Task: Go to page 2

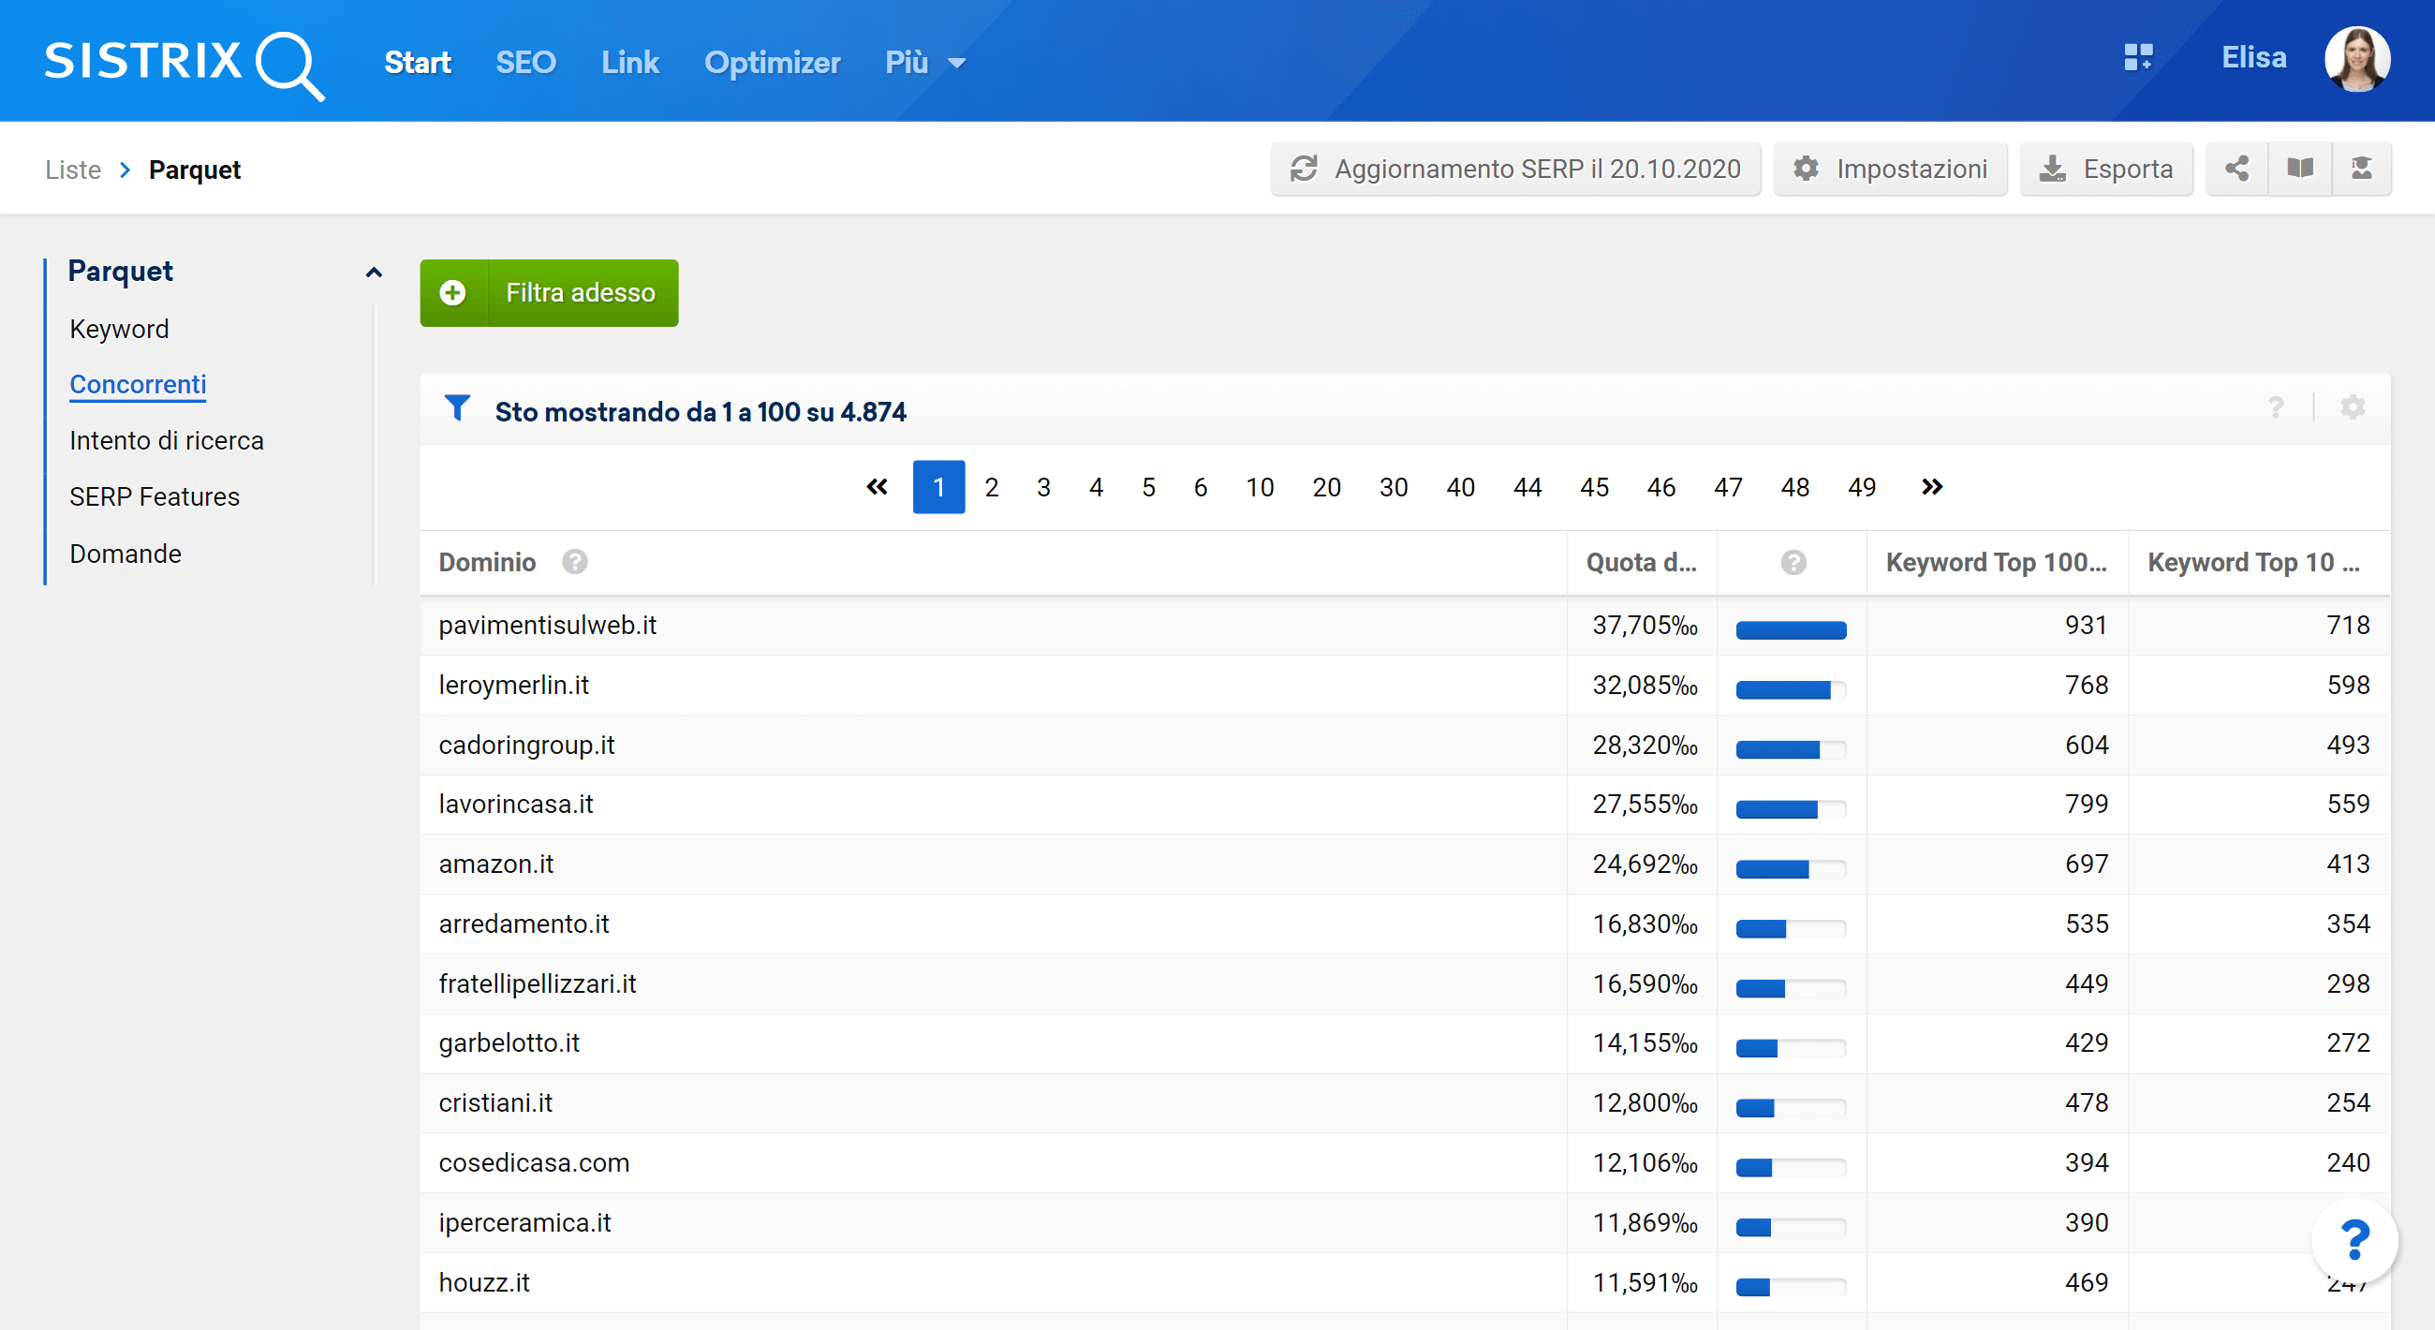Action: [991, 487]
